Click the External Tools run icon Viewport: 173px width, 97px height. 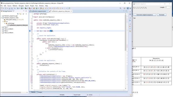click(x=29, y=8)
